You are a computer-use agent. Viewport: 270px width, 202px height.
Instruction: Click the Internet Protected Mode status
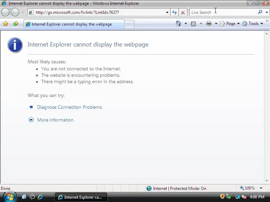pos(176,189)
